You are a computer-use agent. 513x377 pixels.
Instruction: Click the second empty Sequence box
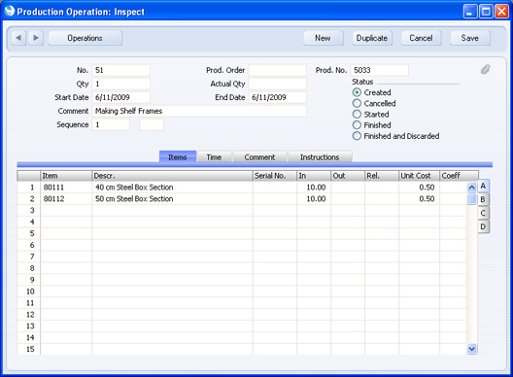tap(152, 124)
